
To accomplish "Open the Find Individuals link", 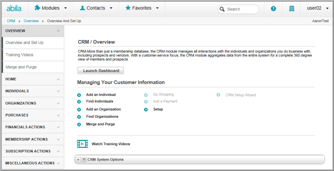I will (x=100, y=101).
